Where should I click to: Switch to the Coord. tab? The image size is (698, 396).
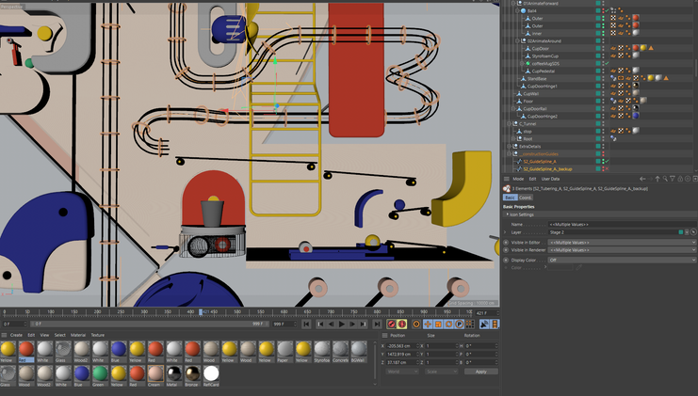526,198
